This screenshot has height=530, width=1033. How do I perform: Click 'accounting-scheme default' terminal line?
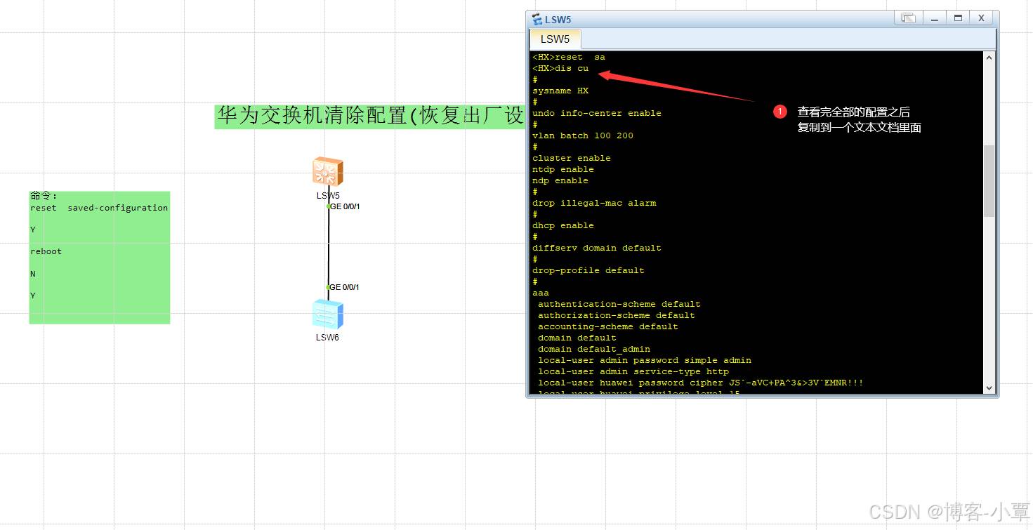[x=608, y=326]
